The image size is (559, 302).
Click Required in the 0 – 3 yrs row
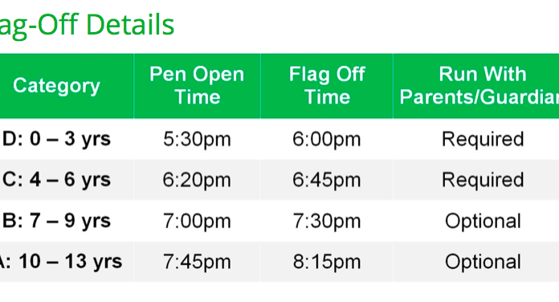click(483, 139)
